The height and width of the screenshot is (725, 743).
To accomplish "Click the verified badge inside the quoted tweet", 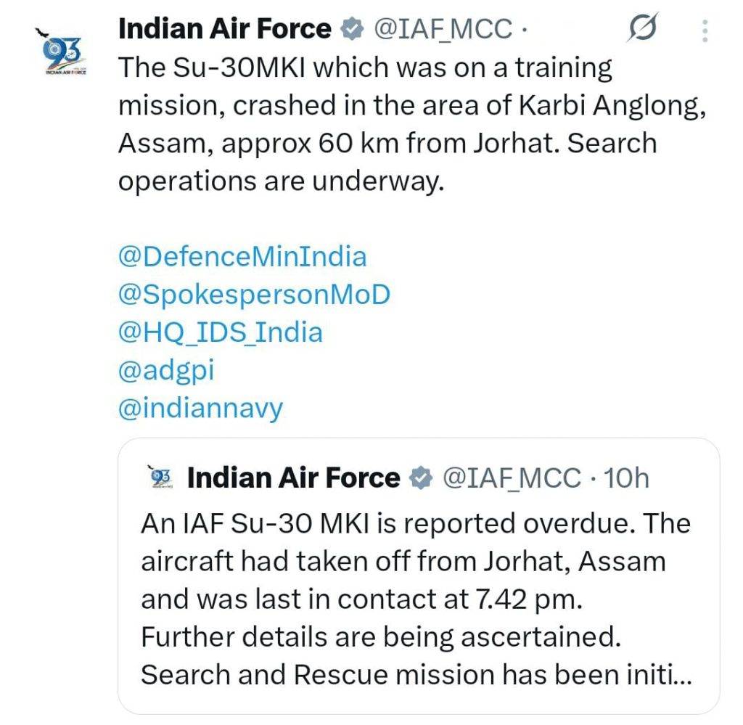I will pos(420,478).
